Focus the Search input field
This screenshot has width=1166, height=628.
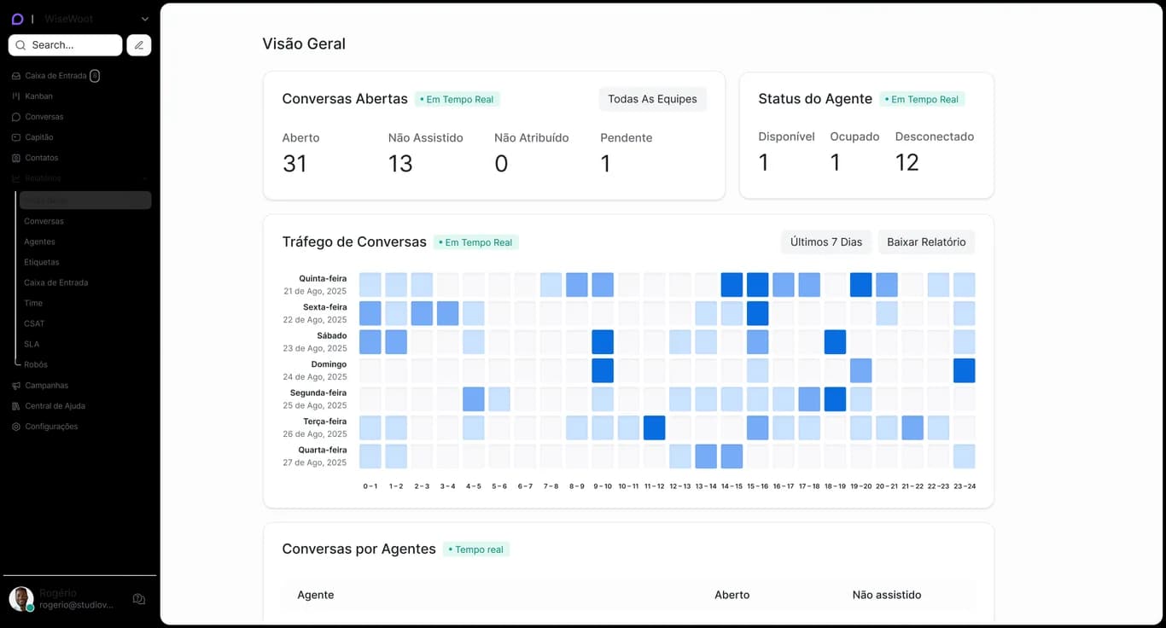point(65,45)
